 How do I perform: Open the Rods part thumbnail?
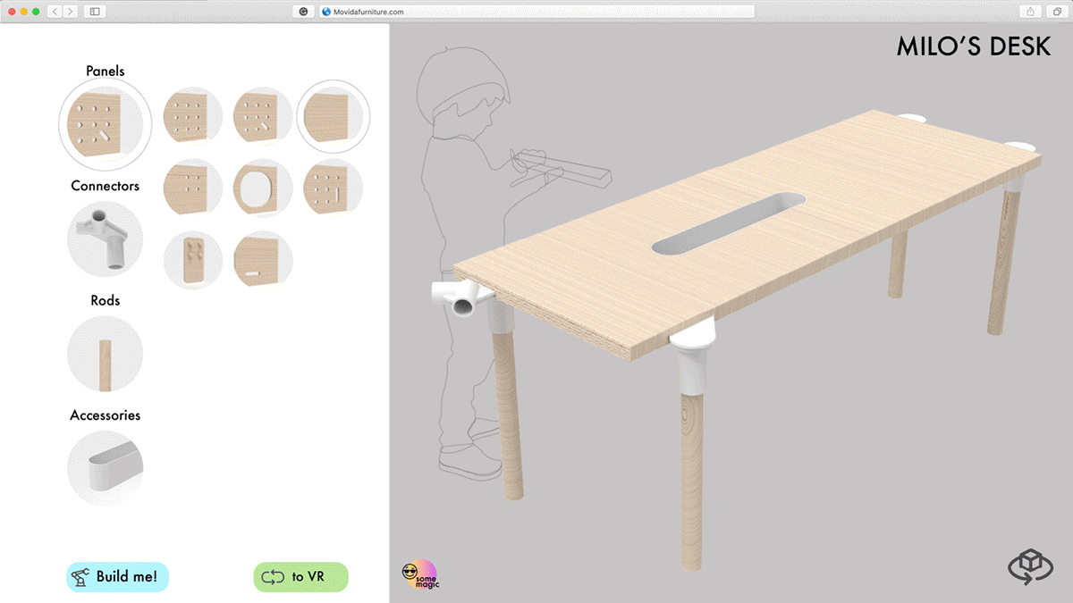106,354
